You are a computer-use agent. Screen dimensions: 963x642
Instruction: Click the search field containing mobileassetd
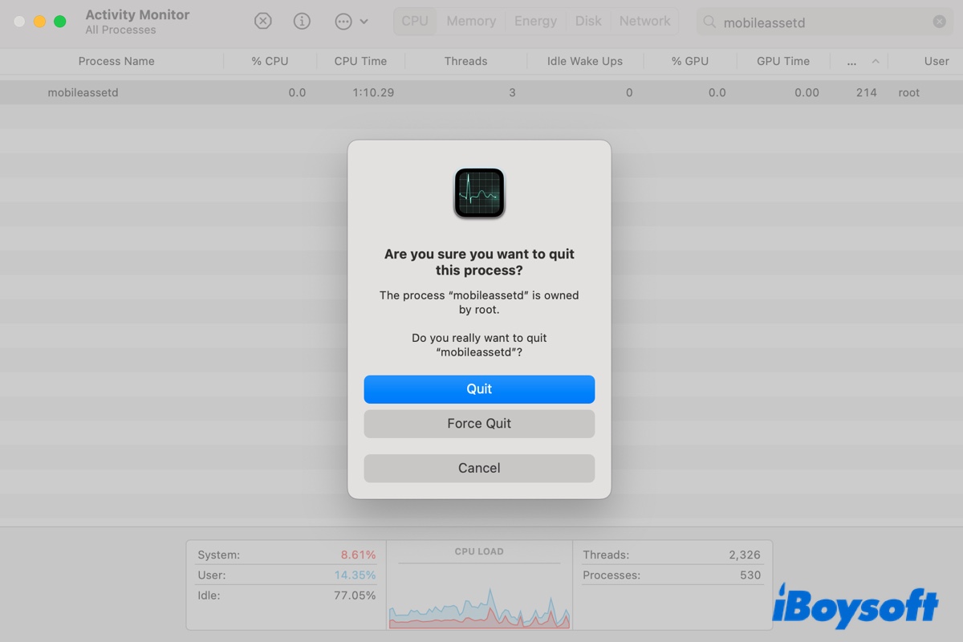click(825, 22)
